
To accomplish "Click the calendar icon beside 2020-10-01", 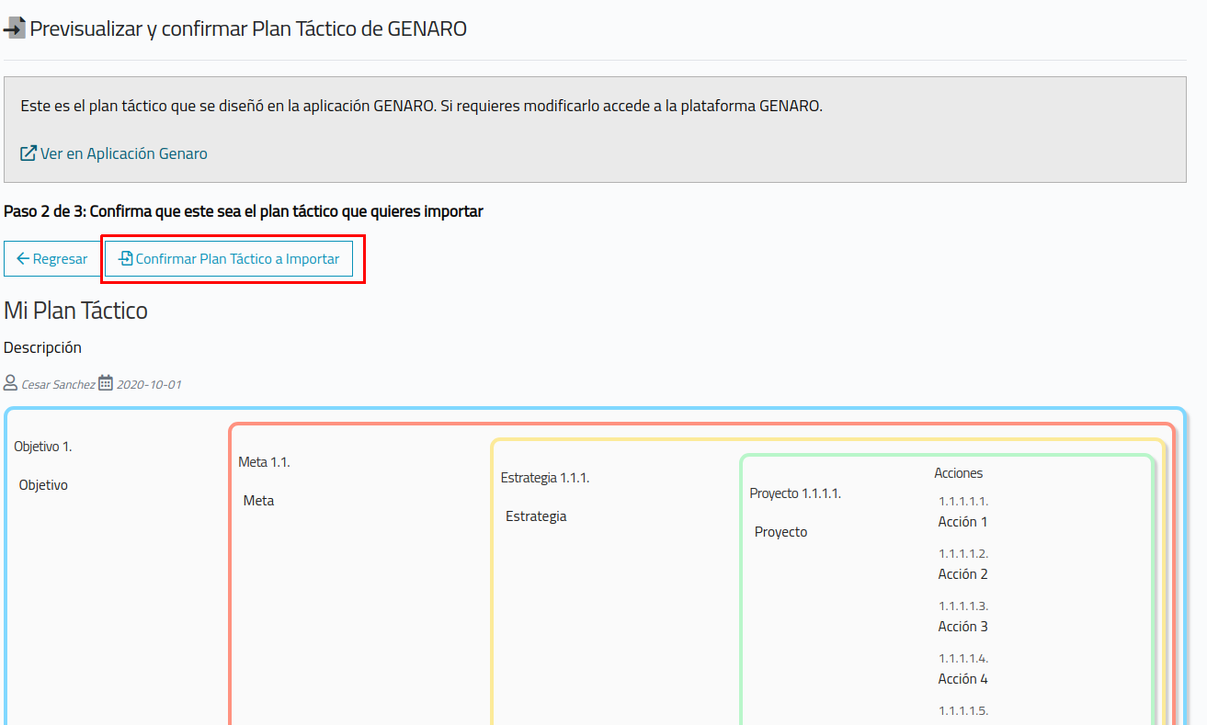I will point(106,383).
